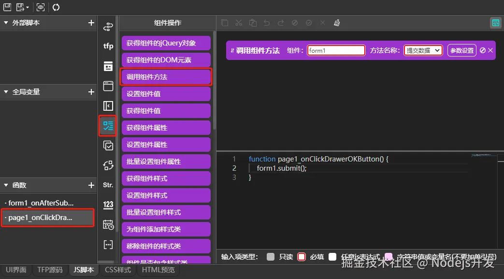Click the clear brush icon
504x279 pixels.
337,23
